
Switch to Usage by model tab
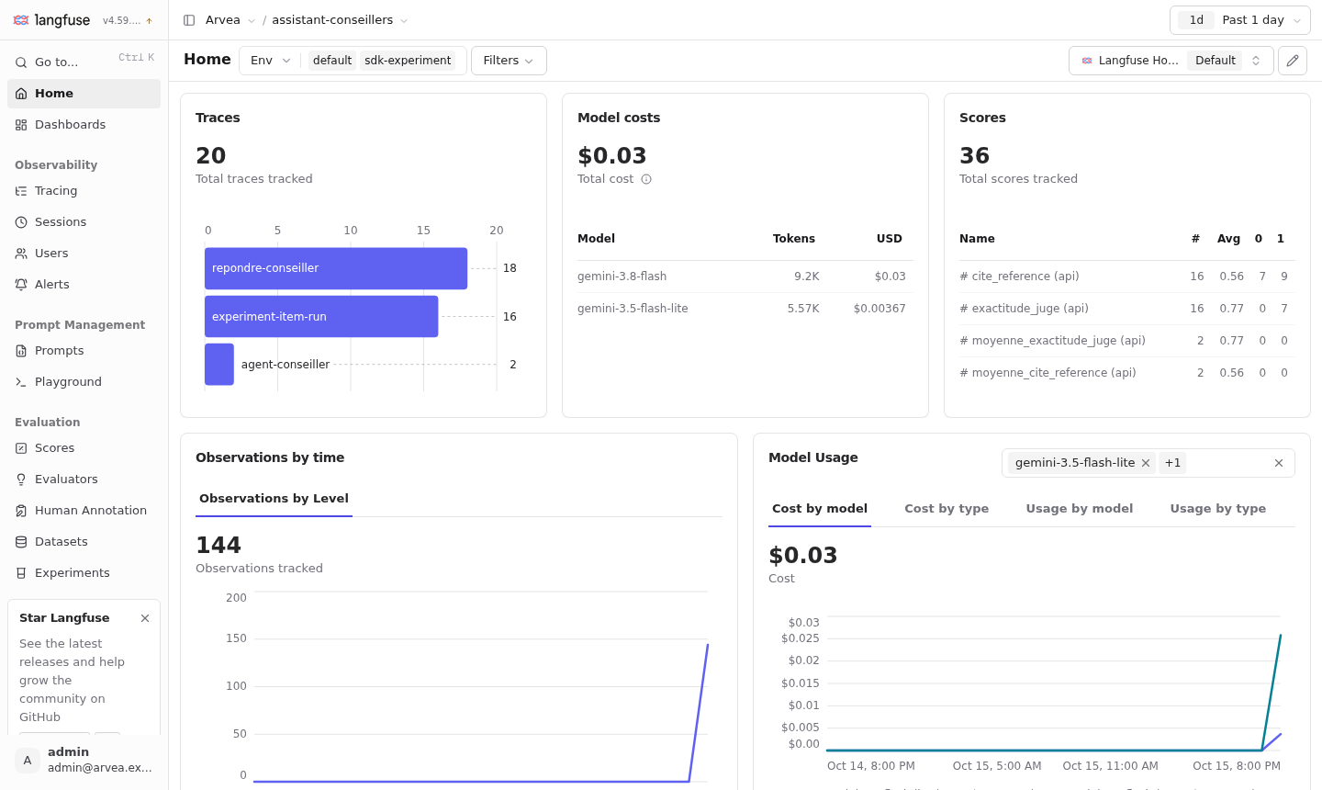click(1080, 509)
